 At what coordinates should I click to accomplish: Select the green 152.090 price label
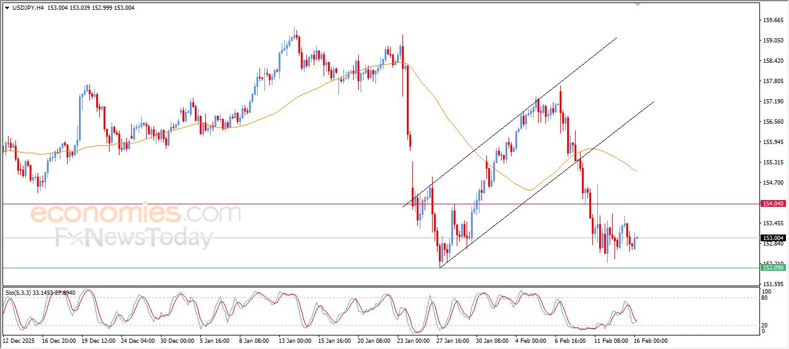[773, 268]
